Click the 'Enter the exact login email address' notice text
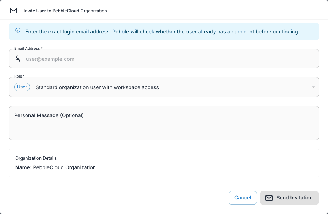This screenshot has width=328, height=214. 162,32
